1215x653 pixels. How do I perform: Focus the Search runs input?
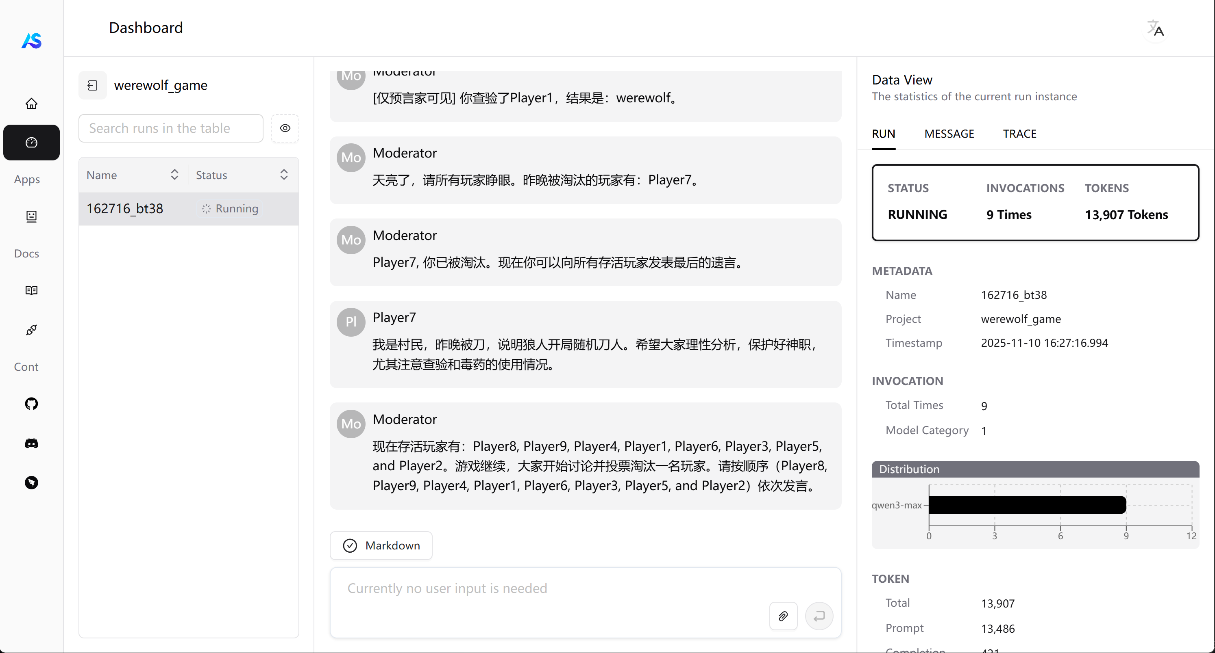click(x=171, y=128)
